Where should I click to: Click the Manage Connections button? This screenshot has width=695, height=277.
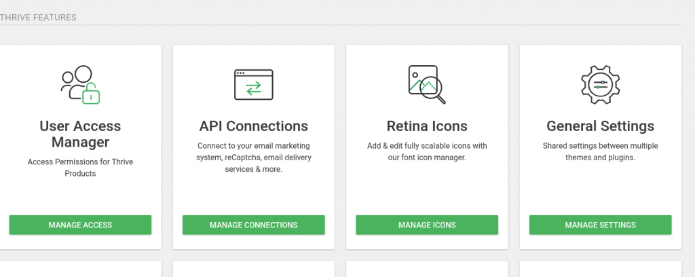point(254,225)
